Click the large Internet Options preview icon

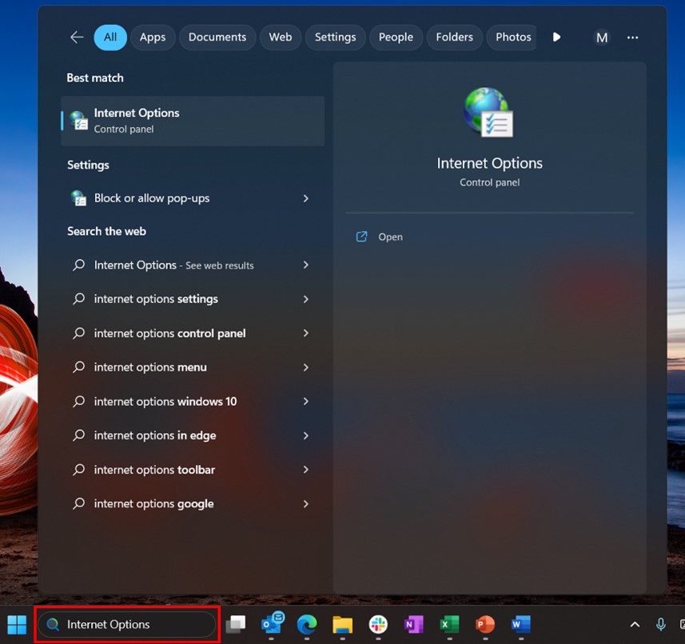[x=489, y=112]
